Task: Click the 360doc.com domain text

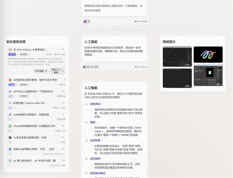Action: pos(59,108)
